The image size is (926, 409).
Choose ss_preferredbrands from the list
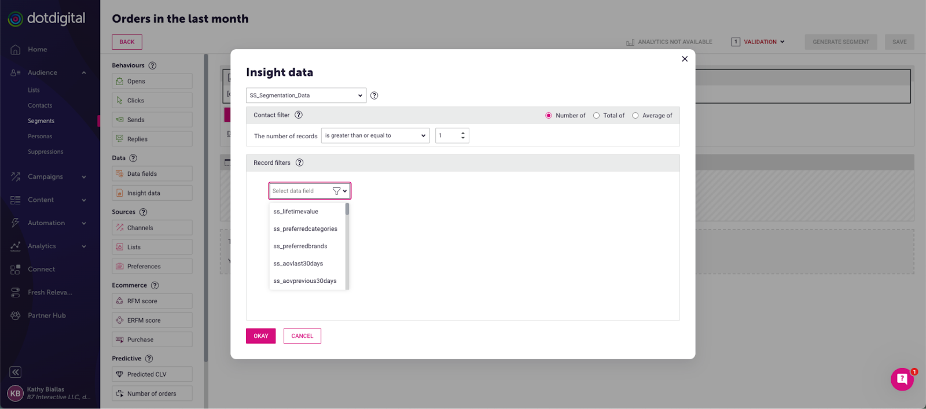point(300,246)
